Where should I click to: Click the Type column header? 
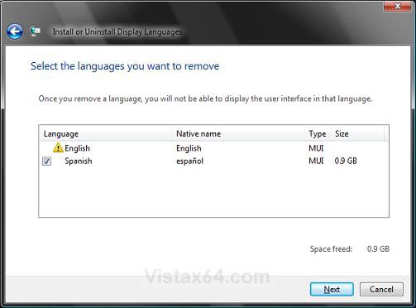coord(318,133)
